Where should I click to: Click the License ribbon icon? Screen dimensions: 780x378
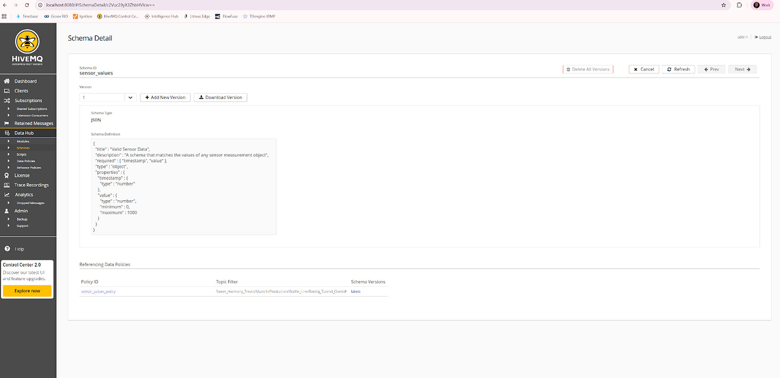7,175
